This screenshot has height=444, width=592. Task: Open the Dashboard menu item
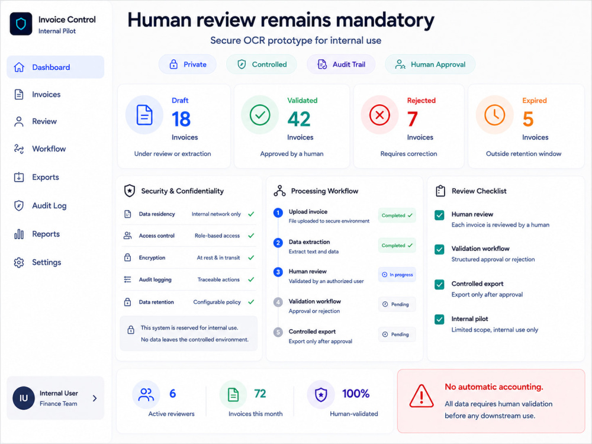(x=56, y=67)
